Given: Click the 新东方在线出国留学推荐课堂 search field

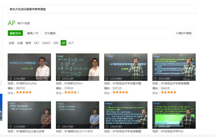Looking at the screenshot, I should click(102, 9).
